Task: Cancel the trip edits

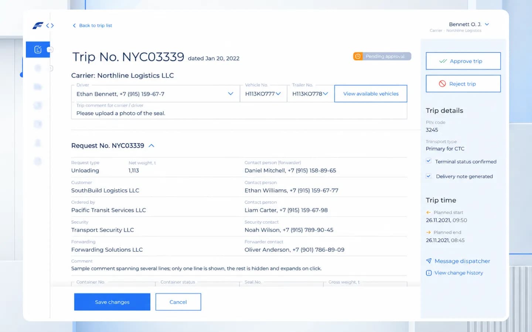Action: (178, 302)
